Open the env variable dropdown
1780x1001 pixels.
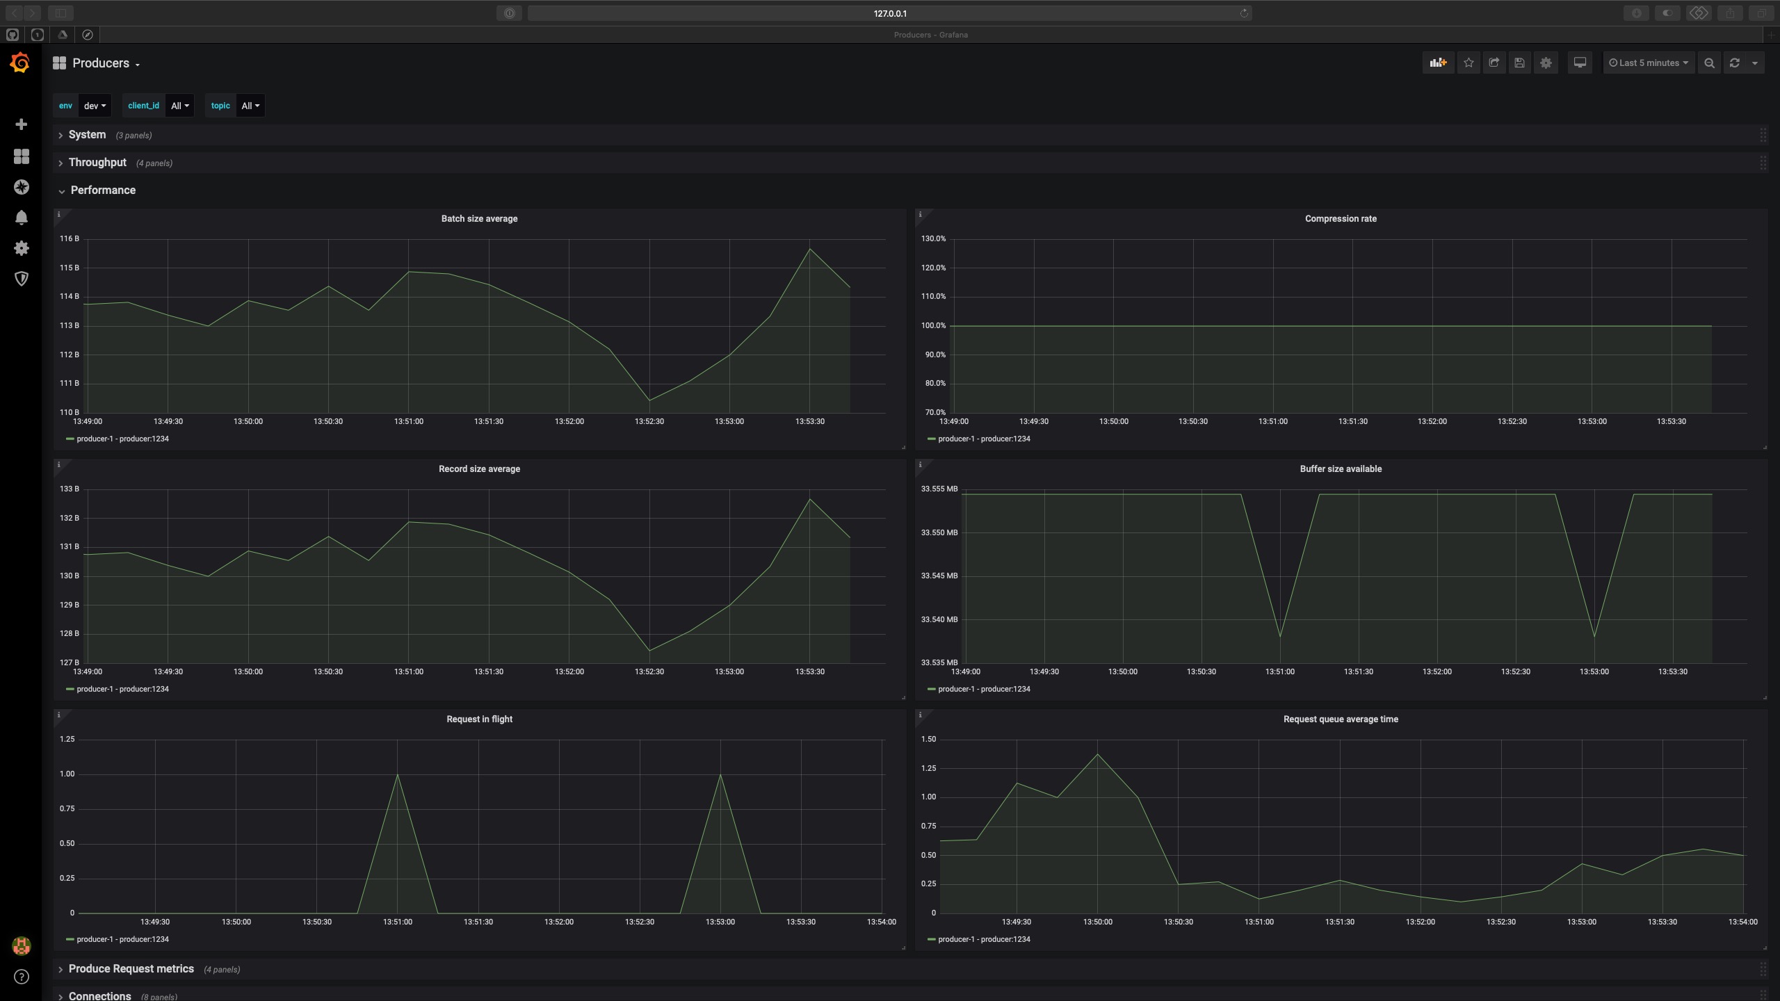(x=95, y=106)
